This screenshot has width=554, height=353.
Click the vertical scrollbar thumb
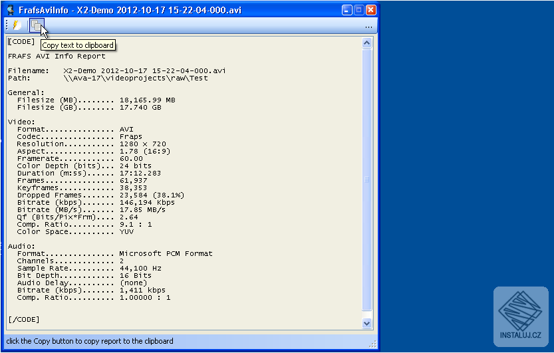[366, 179]
